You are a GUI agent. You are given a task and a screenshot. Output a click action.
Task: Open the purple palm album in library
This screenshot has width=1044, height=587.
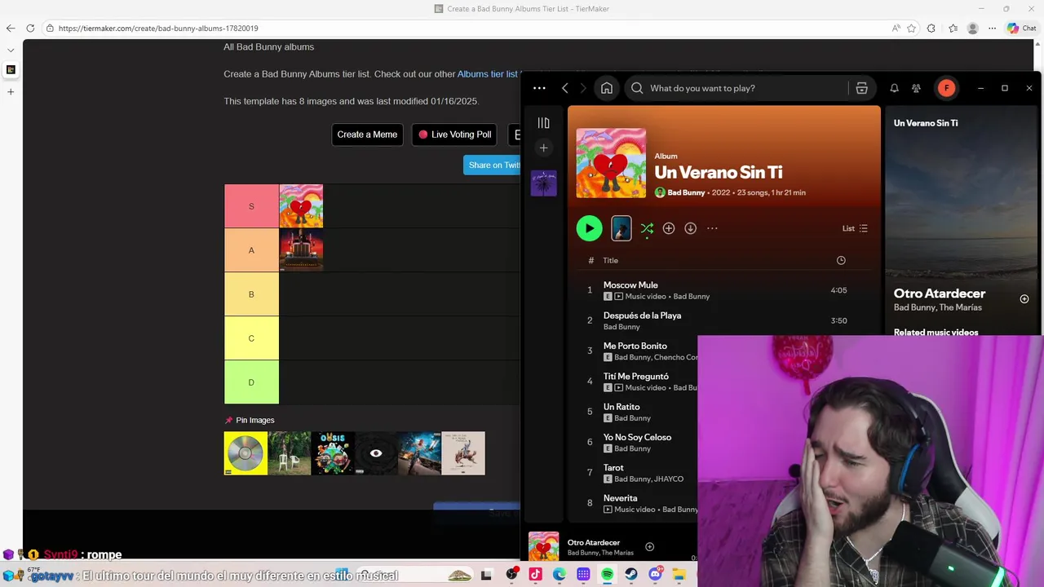pos(544,183)
